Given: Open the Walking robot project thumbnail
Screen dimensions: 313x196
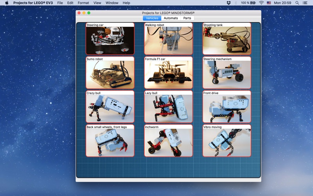Looking at the screenshot, I should (x=169, y=38).
